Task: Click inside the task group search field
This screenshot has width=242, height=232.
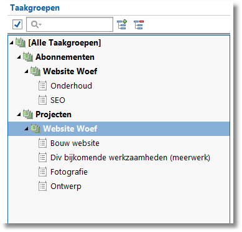Action: tap(70, 24)
